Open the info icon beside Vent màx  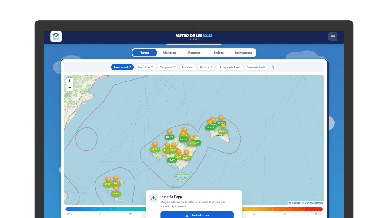coord(273,67)
